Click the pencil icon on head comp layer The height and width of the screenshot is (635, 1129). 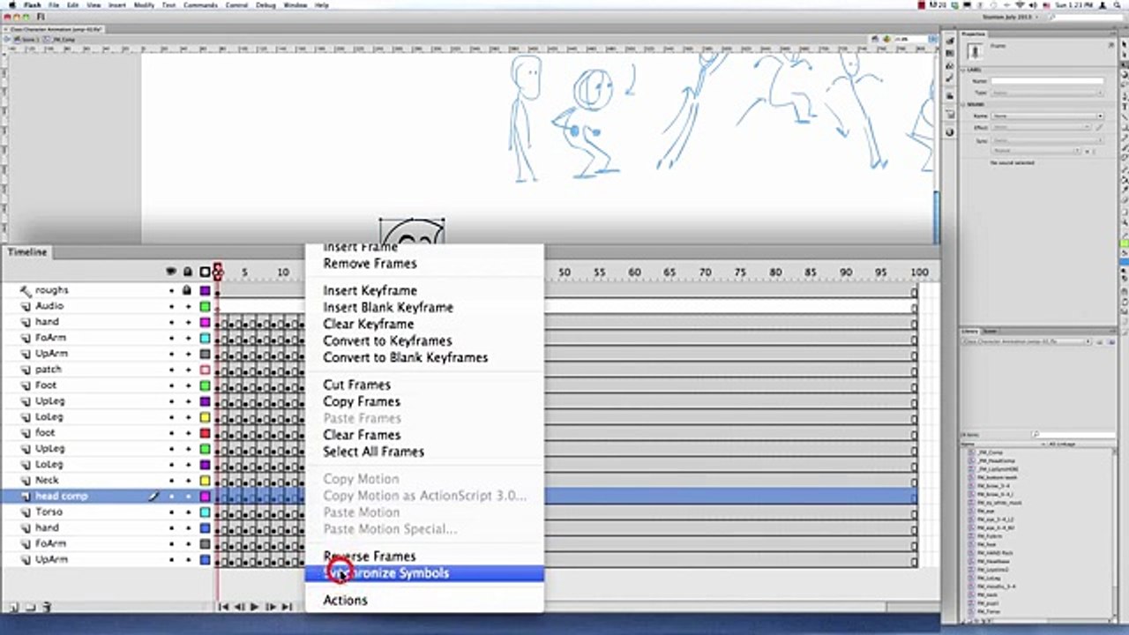tap(153, 497)
